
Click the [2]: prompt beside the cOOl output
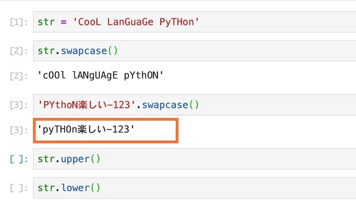point(18,76)
